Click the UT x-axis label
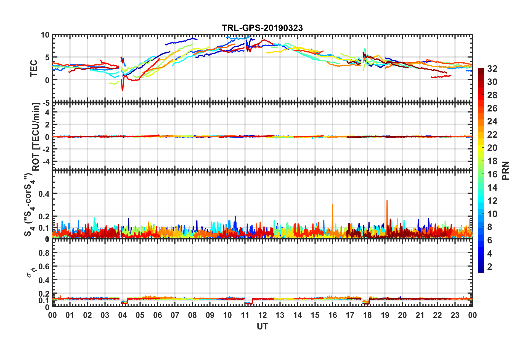Viewport: 525px width, 341px height. tap(262, 327)
